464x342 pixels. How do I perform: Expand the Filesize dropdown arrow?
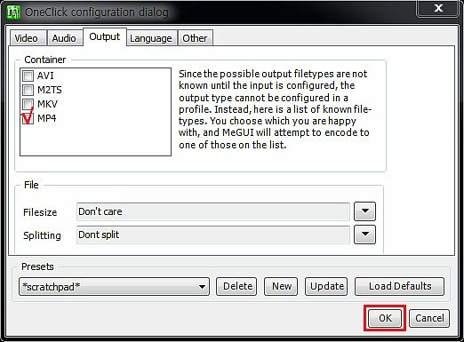365,211
